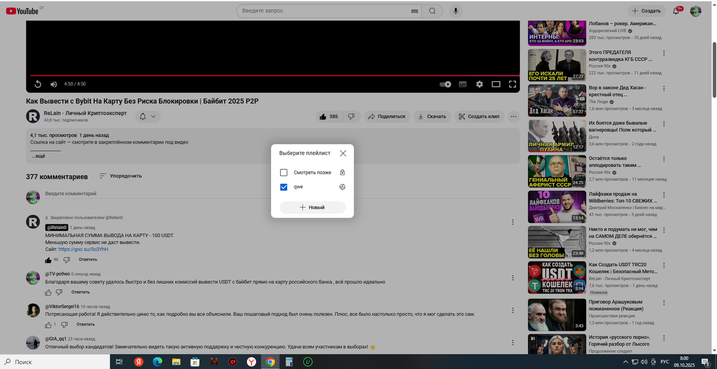
Task: Like the @TV-po9wo comment
Action: coord(48,292)
